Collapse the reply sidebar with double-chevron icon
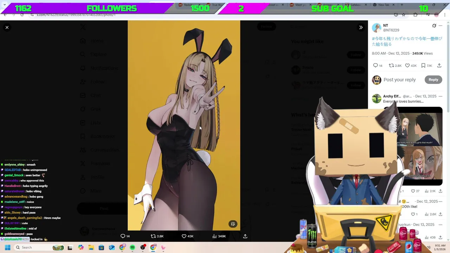The width and height of the screenshot is (450, 253). [x=361, y=27]
